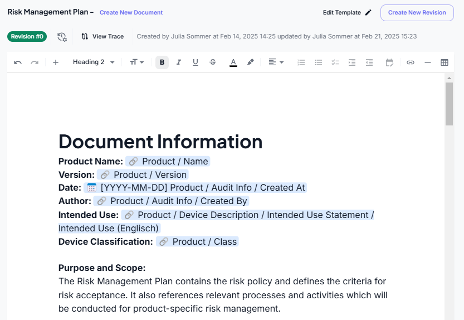Click the undo arrow in the toolbar
The height and width of the screenshot is (320, 464).
point(18,62)
